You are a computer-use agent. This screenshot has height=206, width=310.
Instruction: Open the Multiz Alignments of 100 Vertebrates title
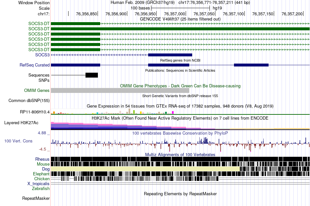tap(180, 154)
